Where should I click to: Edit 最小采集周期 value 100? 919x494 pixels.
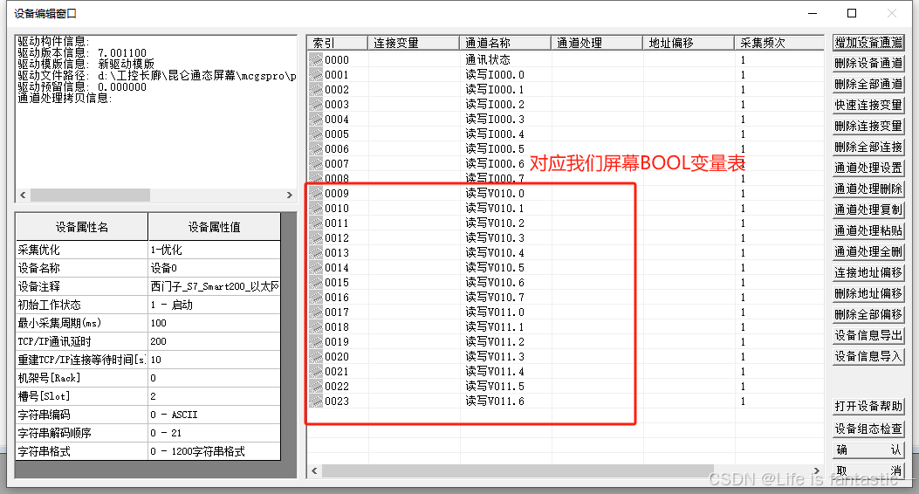tap(214, 323)
